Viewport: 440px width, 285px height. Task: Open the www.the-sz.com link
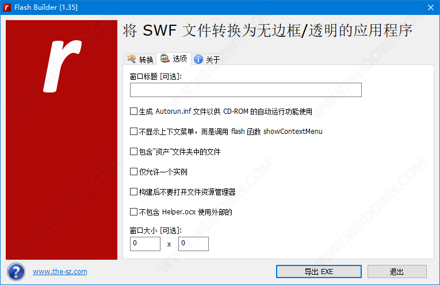point(60,272)
